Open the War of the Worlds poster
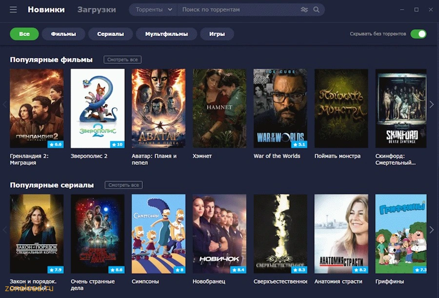Viewport: 439px width, 298px height. click(x=280, y=108)
